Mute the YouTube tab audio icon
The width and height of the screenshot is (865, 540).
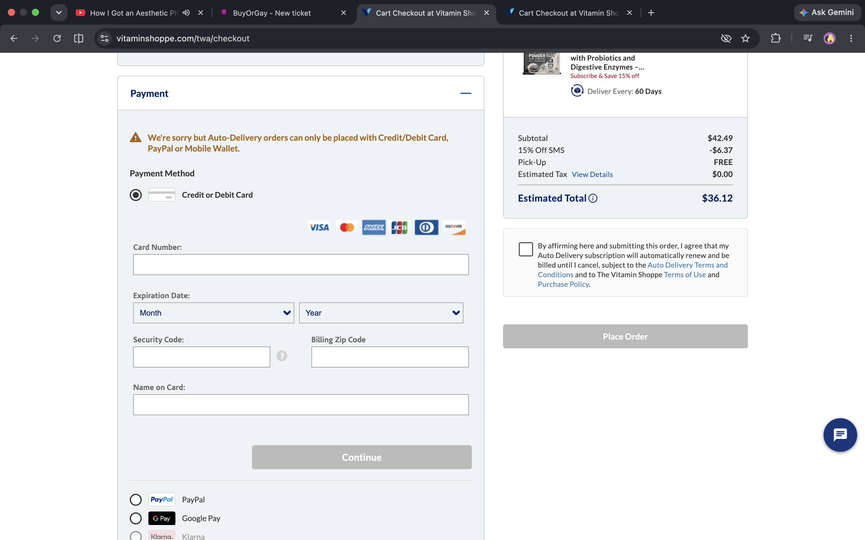(186, 13)
